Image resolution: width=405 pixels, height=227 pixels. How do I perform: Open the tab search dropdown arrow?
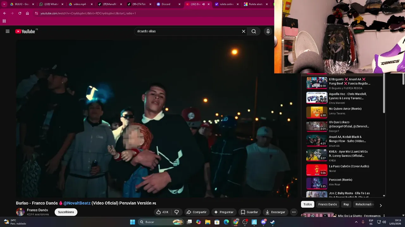[4, 4]
